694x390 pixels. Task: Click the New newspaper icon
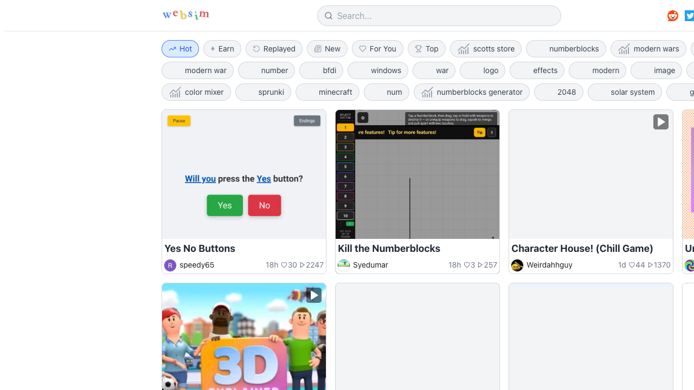[318, 49]
